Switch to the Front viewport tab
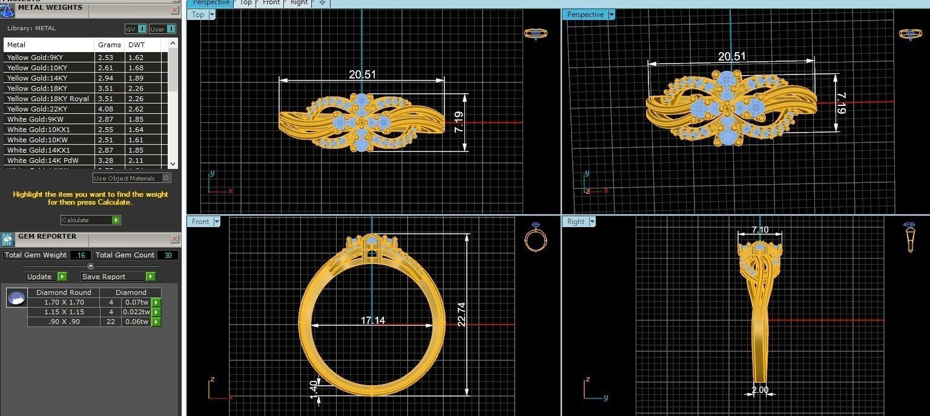The width and height of the screenshot is (930, 416). click(271, 2)
